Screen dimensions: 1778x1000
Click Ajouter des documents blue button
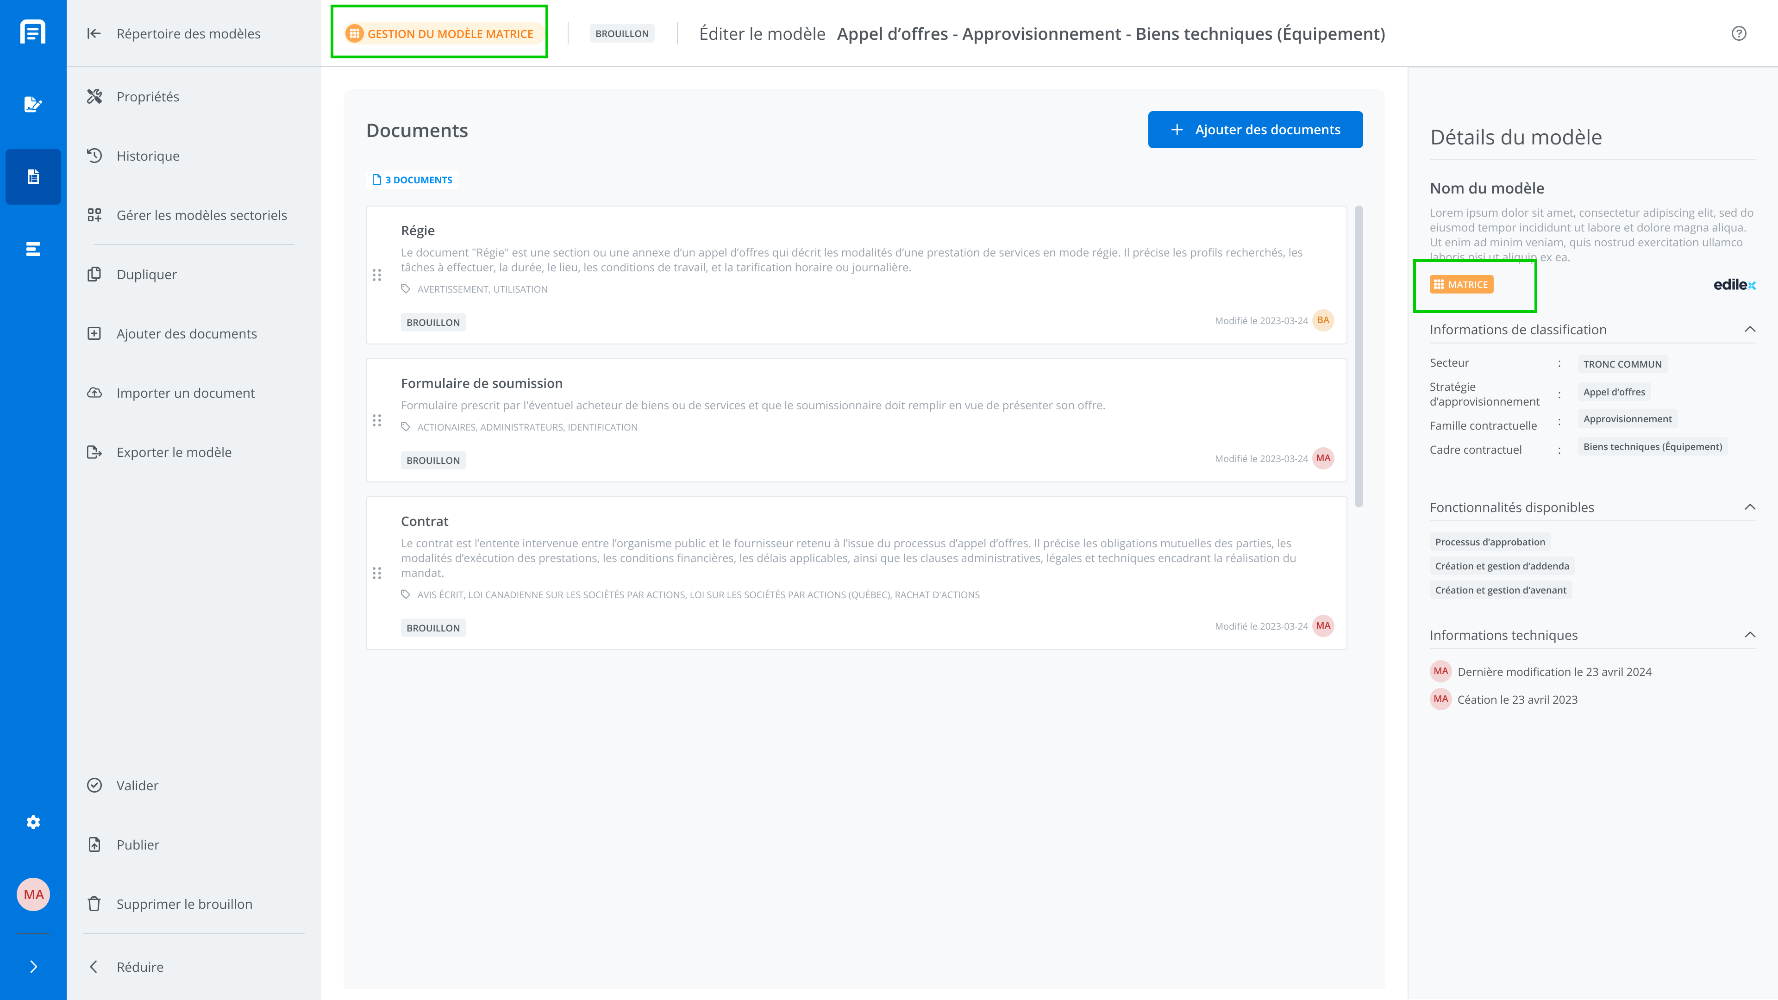(x=1255, y=130)
